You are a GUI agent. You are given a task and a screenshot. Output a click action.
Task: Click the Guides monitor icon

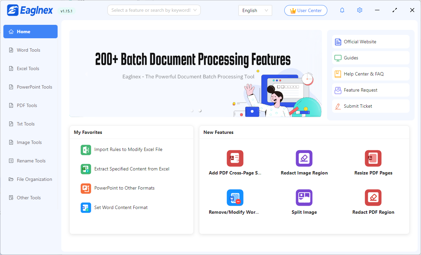338,58
